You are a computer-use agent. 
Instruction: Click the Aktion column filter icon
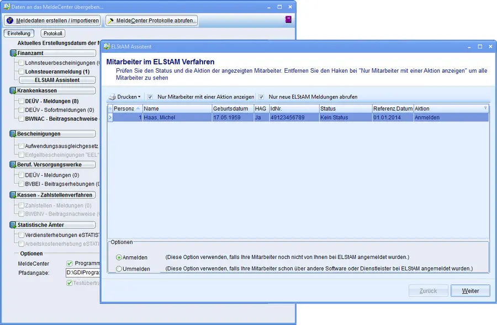tap(485, 109)
